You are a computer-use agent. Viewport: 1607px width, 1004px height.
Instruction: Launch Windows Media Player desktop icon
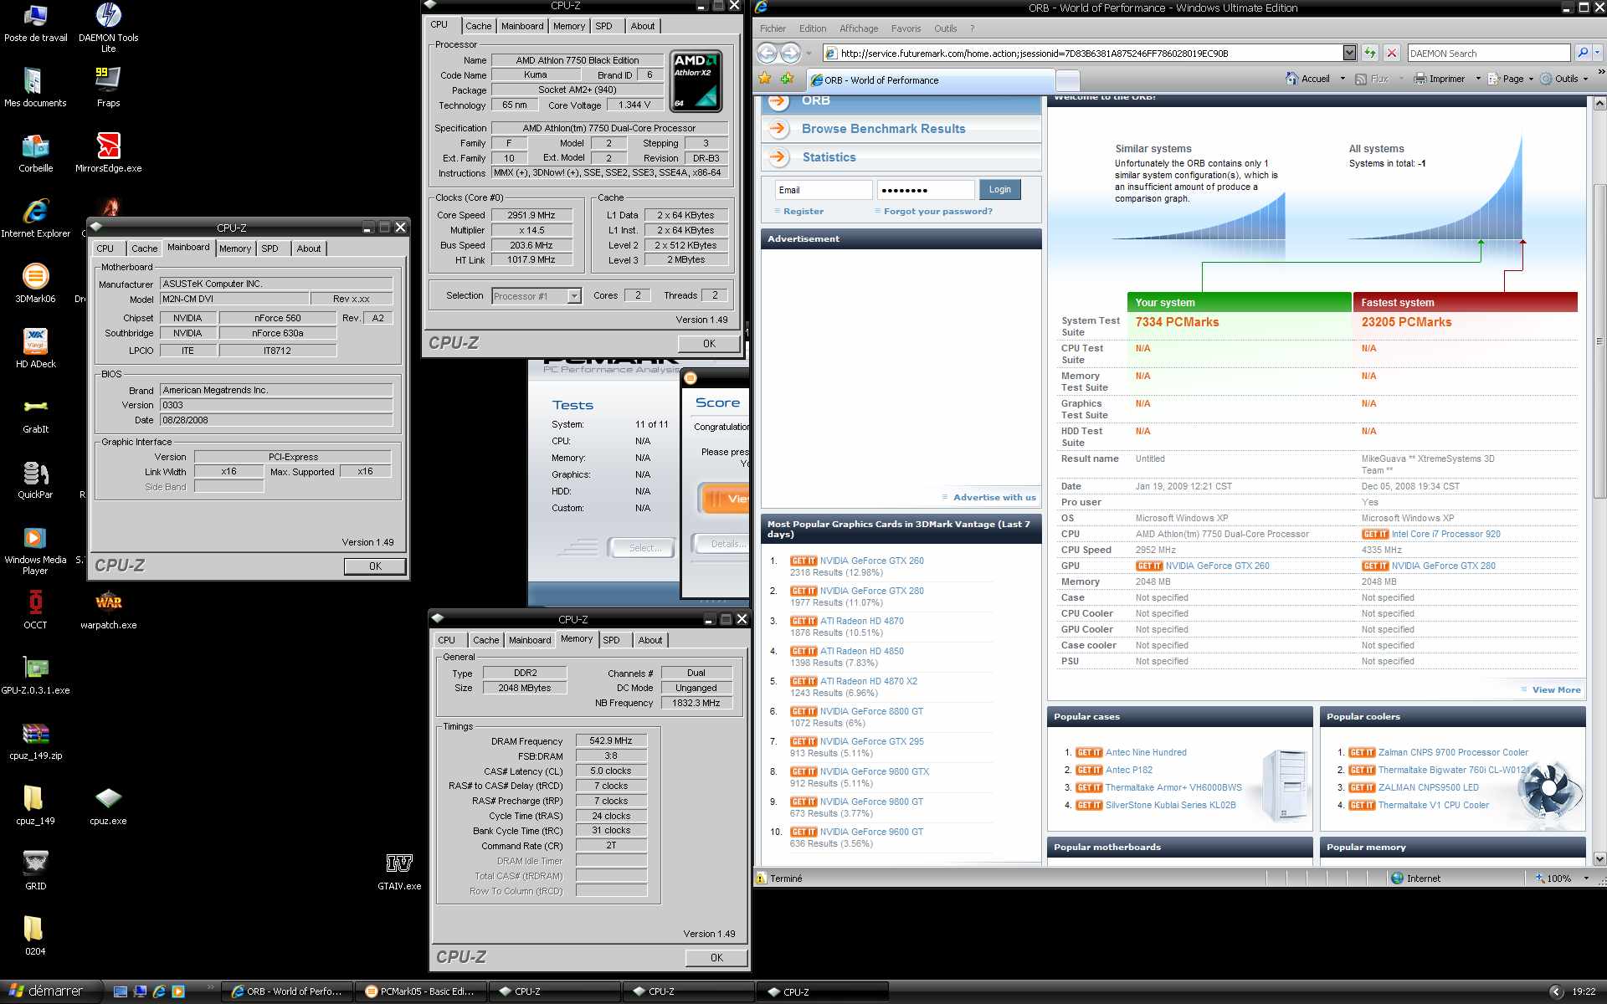[x=35, y=551]
